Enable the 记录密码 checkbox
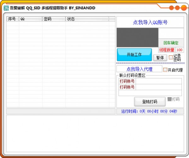Image resolution: width=189 pixels, height=158 pixels. coord(171,58)
